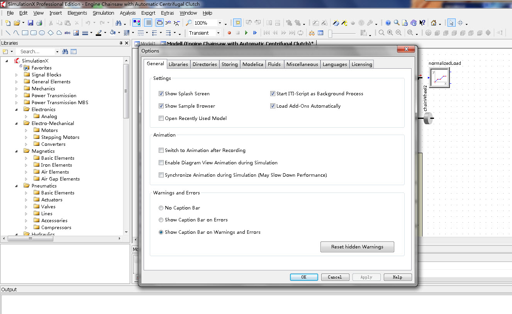
Task: Switch to the Libraries tab in Options
Action: (178, 64)
